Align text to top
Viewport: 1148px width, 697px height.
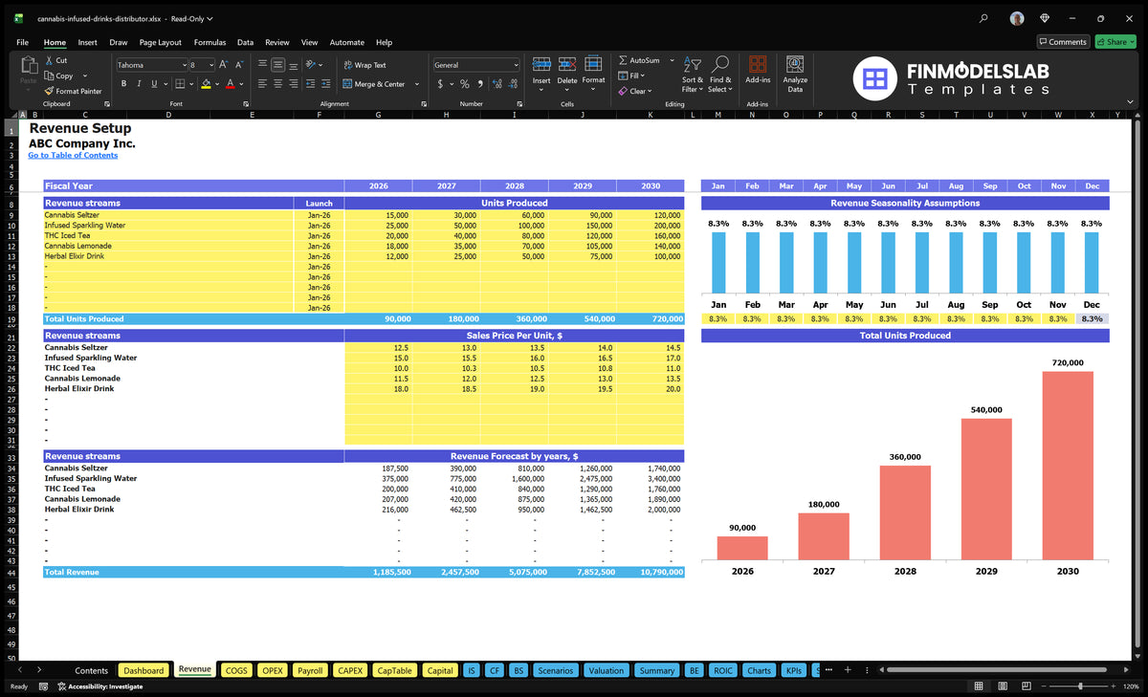point(262,65)
